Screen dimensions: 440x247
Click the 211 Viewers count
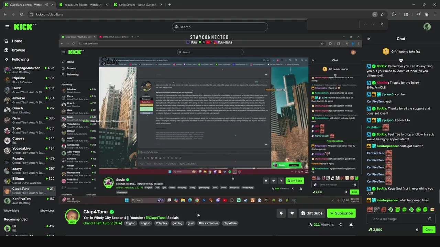tap(321, 225)
